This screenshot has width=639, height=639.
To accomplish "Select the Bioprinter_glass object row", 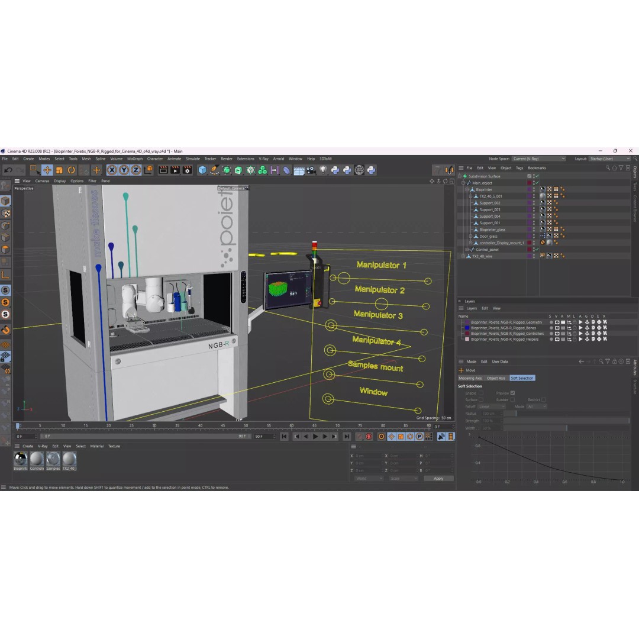I will [x=492, y=230].
